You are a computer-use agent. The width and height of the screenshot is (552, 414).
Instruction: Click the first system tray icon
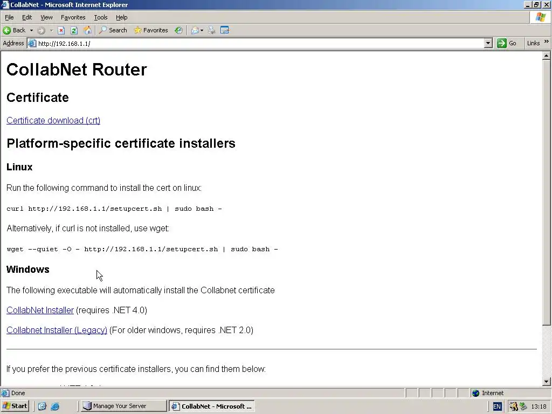pos(513,406)
